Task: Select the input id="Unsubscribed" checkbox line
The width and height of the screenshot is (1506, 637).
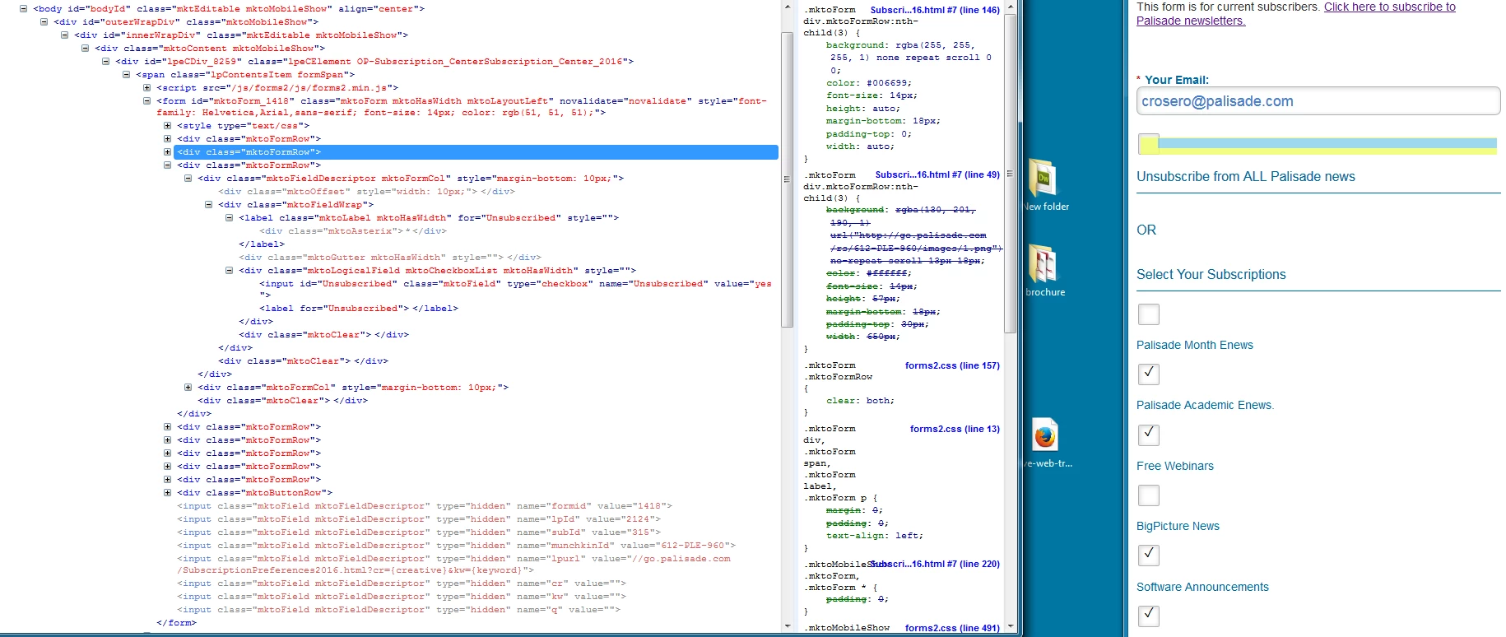Action: [516, 289]
